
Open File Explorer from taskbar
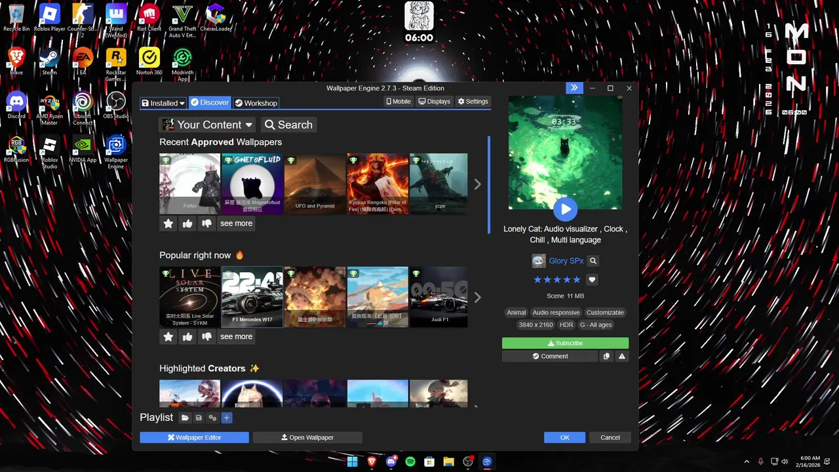coord(448,462)
